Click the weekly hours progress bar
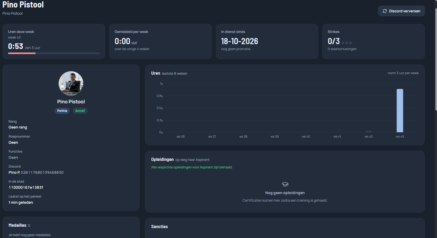437x238 pixels. click(x=54, y=53)
